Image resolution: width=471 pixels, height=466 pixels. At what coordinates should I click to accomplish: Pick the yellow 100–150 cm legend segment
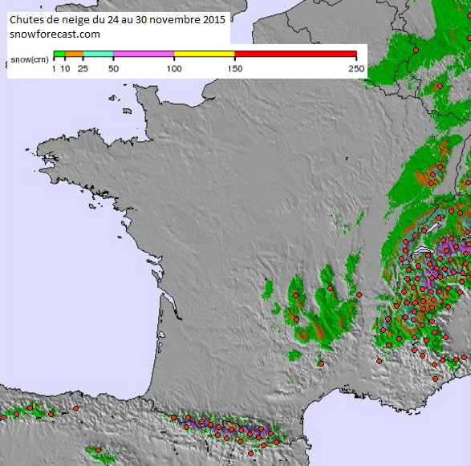[x=205, y=54]
